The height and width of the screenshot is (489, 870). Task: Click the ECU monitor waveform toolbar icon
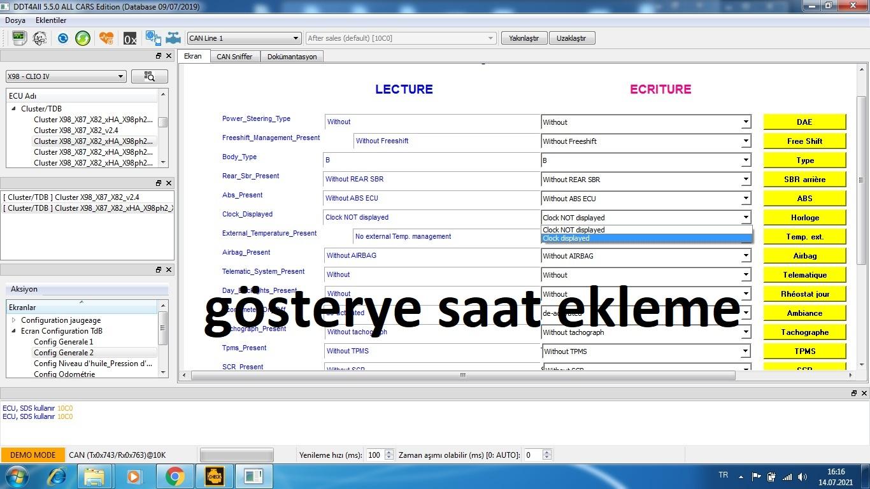point(19,38)
